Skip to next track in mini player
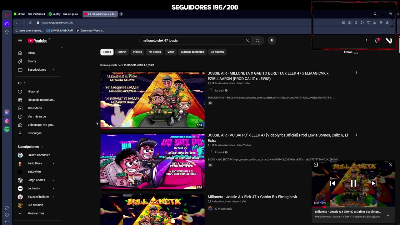This screenshot has width=400, height=225. 374,183
